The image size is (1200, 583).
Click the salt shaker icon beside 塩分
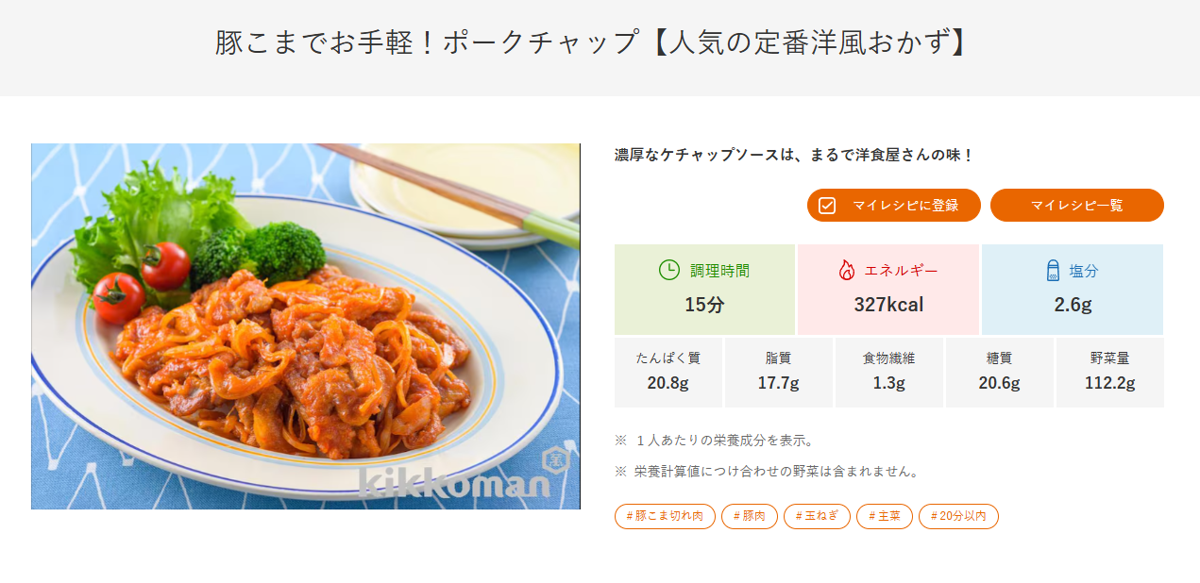click(1054, 271)
